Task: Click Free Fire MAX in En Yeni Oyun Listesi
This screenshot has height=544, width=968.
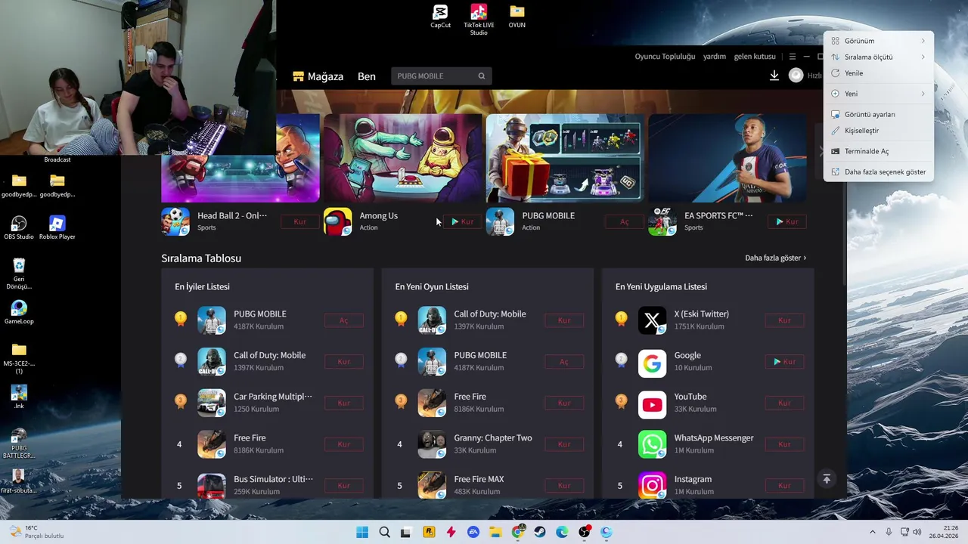Action: pos(479,479)
